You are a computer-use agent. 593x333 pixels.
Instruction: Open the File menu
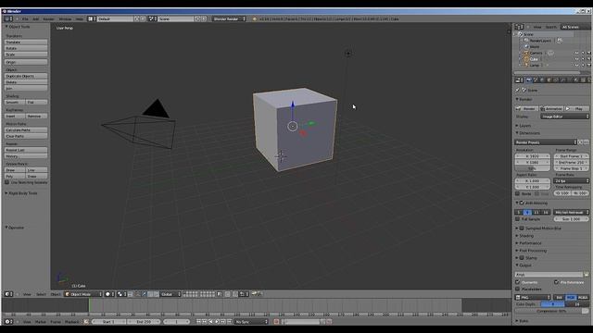tap(25, 18)
